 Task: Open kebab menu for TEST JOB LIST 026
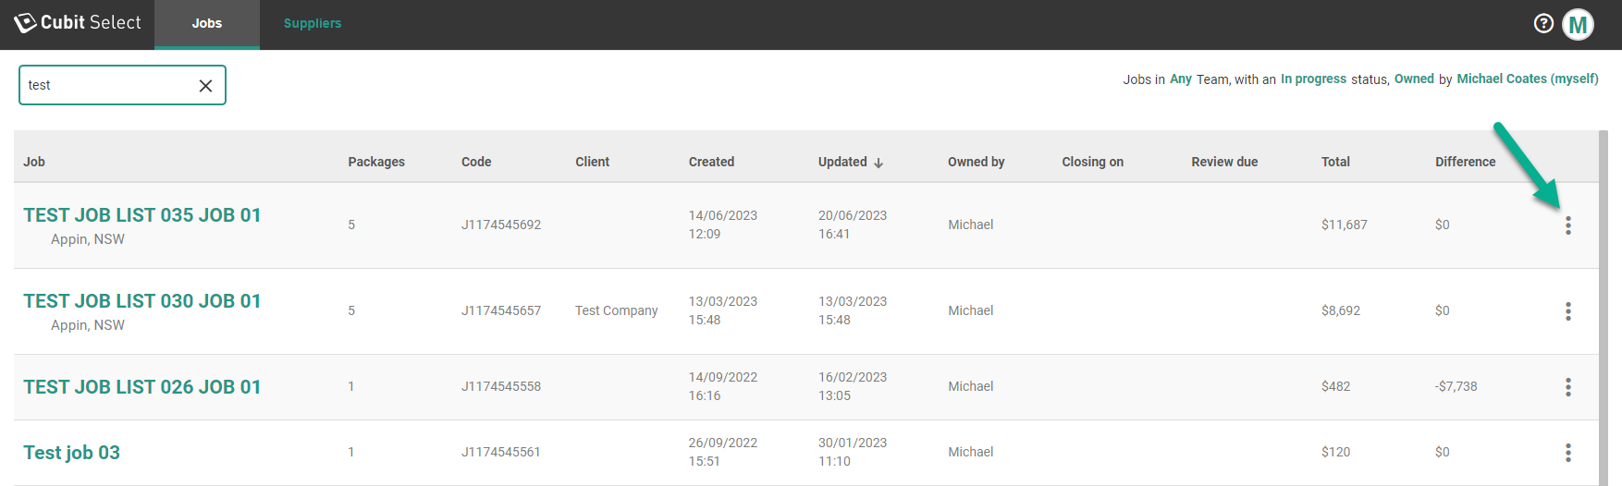coord(1567,387)
